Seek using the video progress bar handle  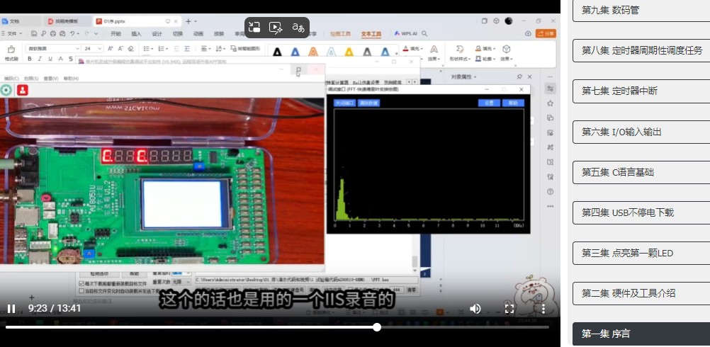tap(377, 327)
